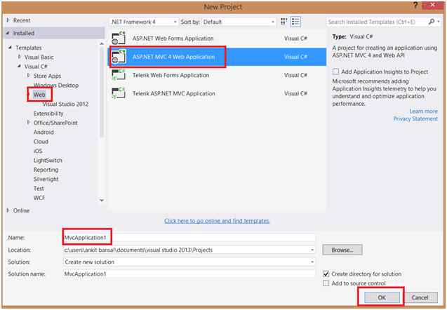
Task: Select Visual Studio 2012 tree item
Action: coord(65,104)
